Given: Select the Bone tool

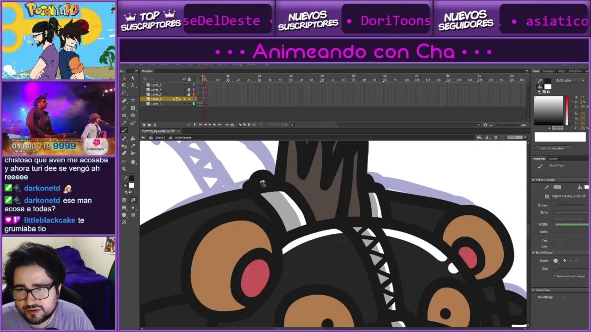Looking at the screenshot, I should point(124,139).
